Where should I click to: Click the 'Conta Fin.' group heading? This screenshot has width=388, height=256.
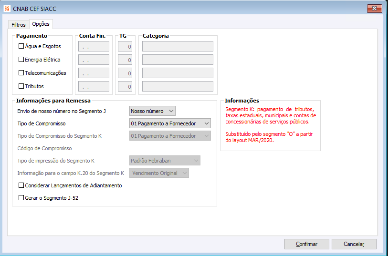click(x=92, y=36)
